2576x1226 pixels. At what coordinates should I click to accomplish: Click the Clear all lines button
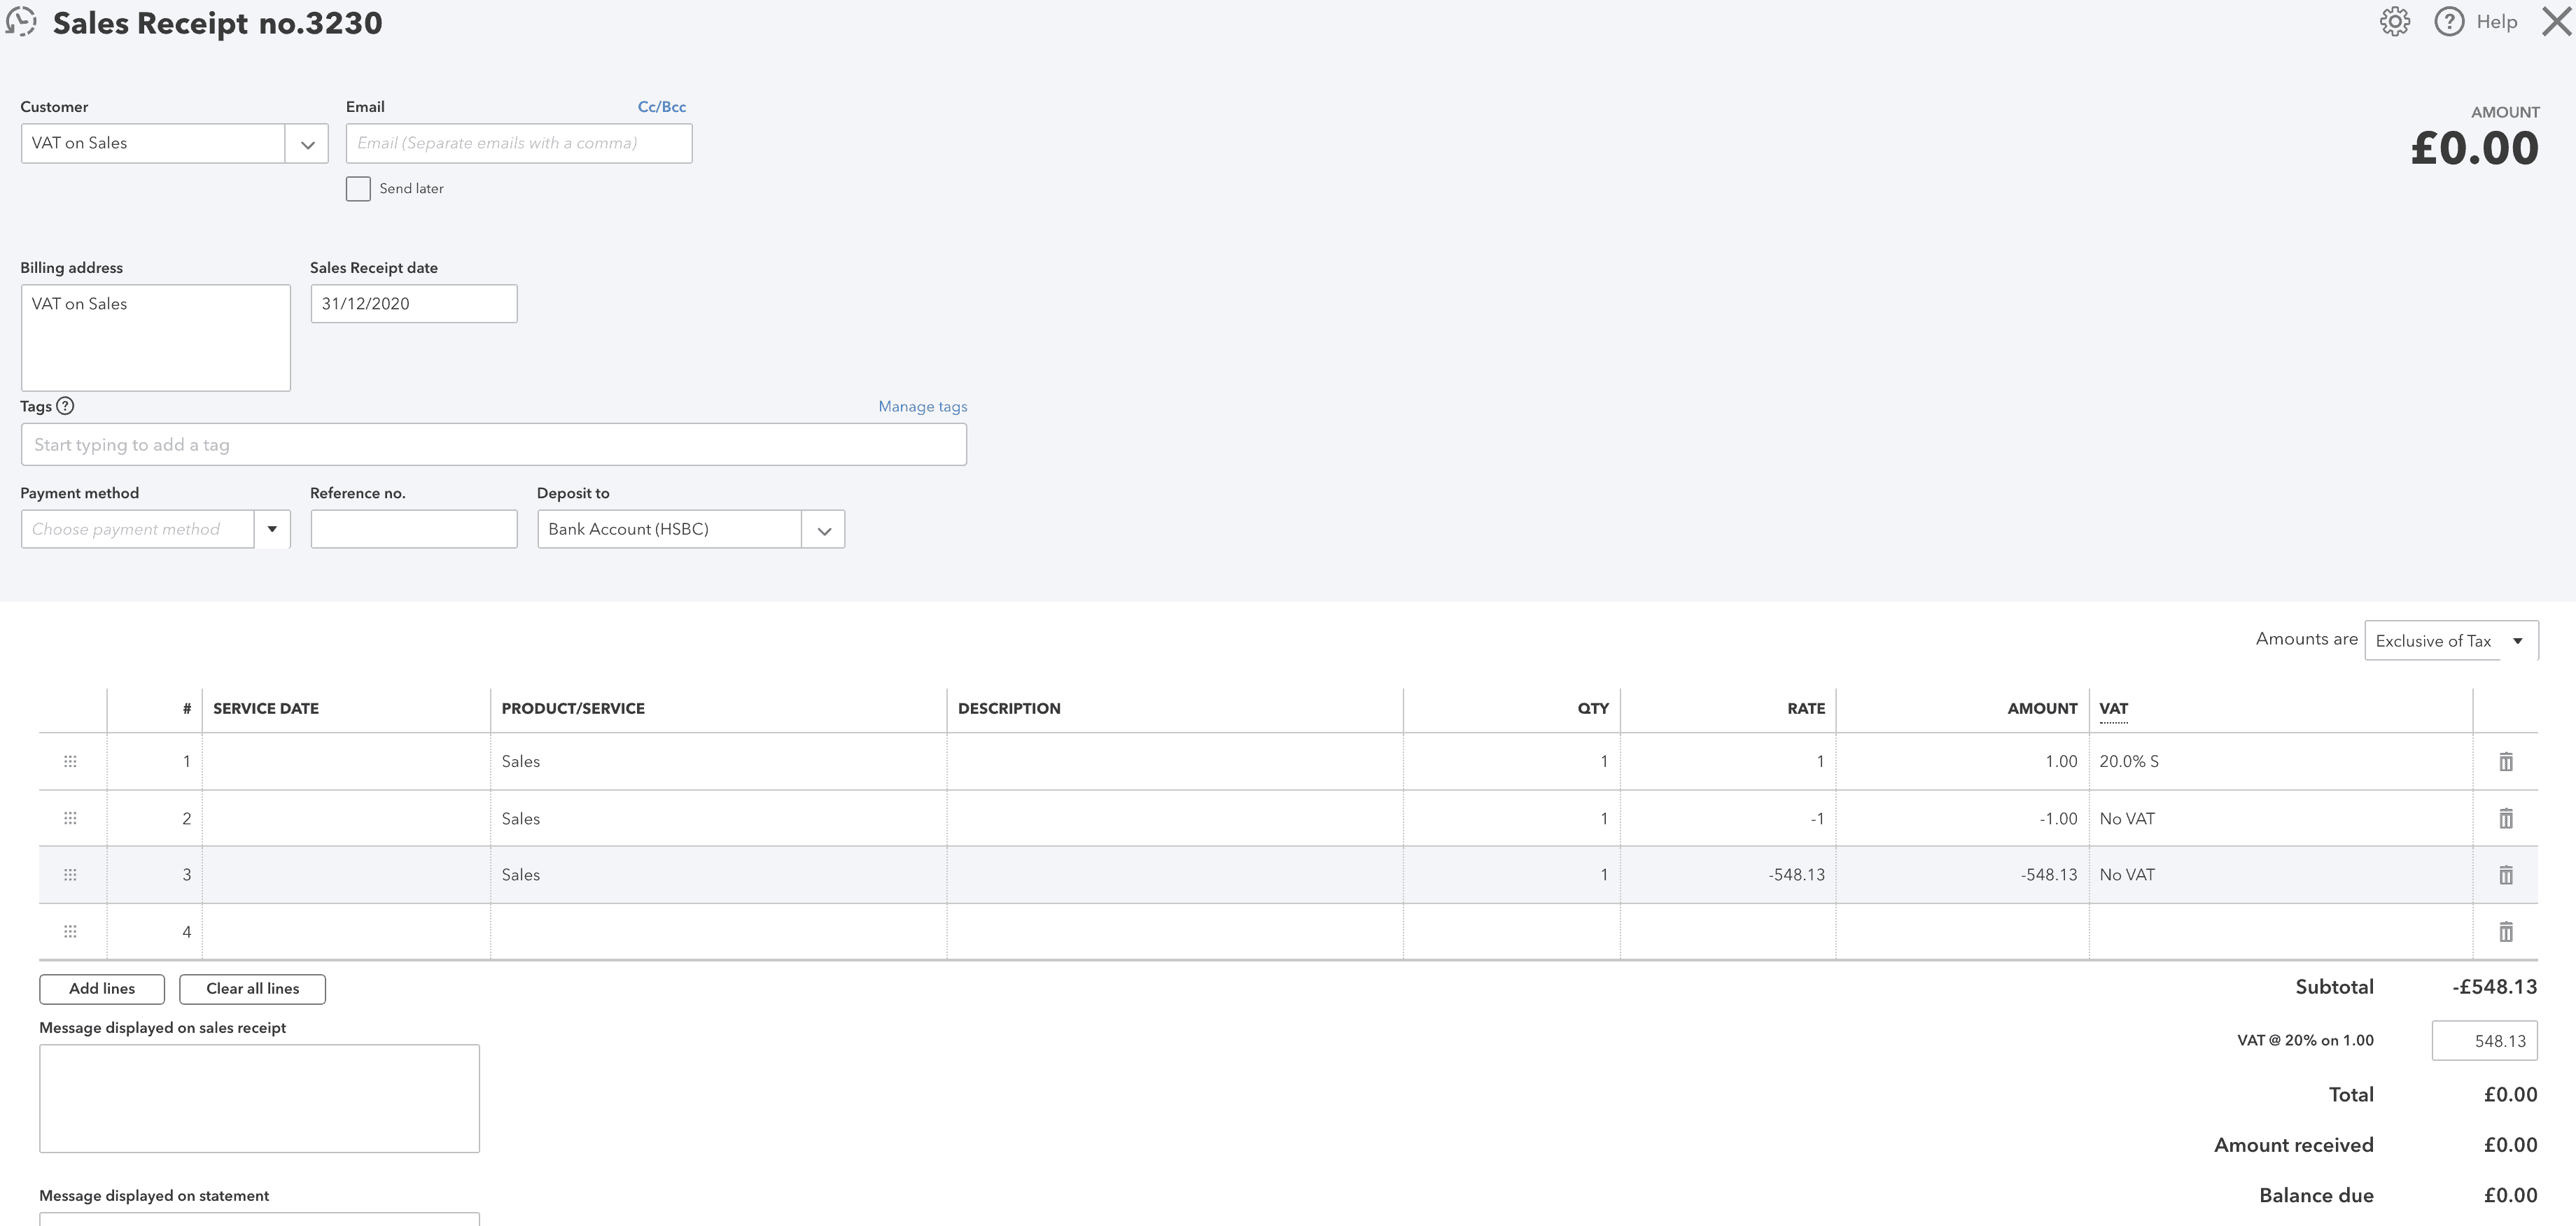coord(253,989)
